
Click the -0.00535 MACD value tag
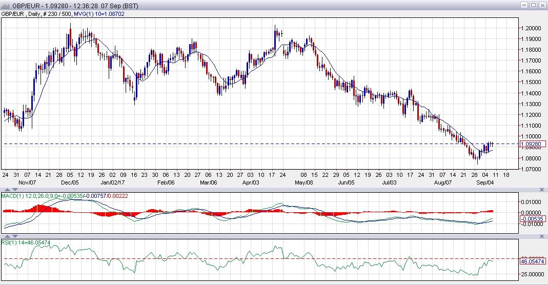(x=533, y=218)
